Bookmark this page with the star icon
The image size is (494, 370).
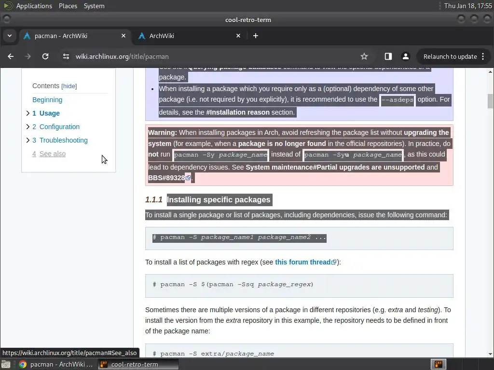tap(364, 57)
